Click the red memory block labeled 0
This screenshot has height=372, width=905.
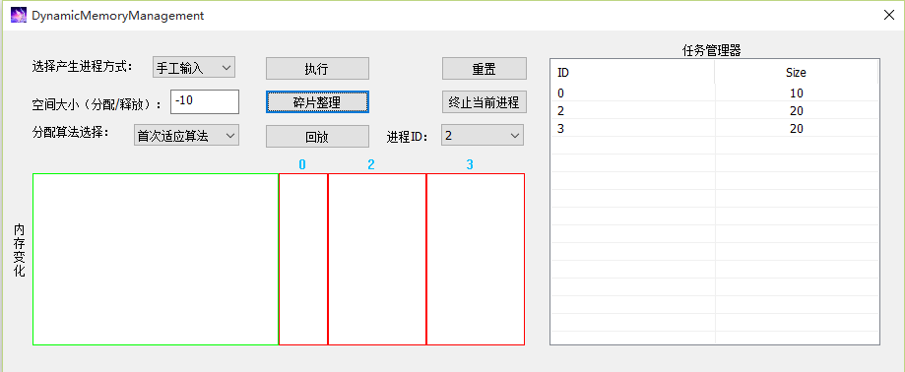(303, 260)
